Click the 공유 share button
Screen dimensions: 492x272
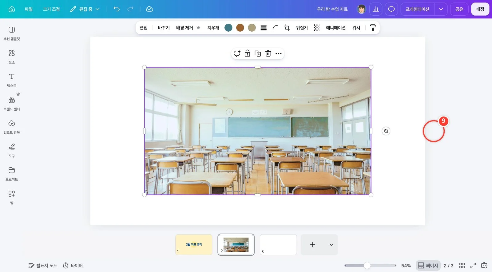459,9
